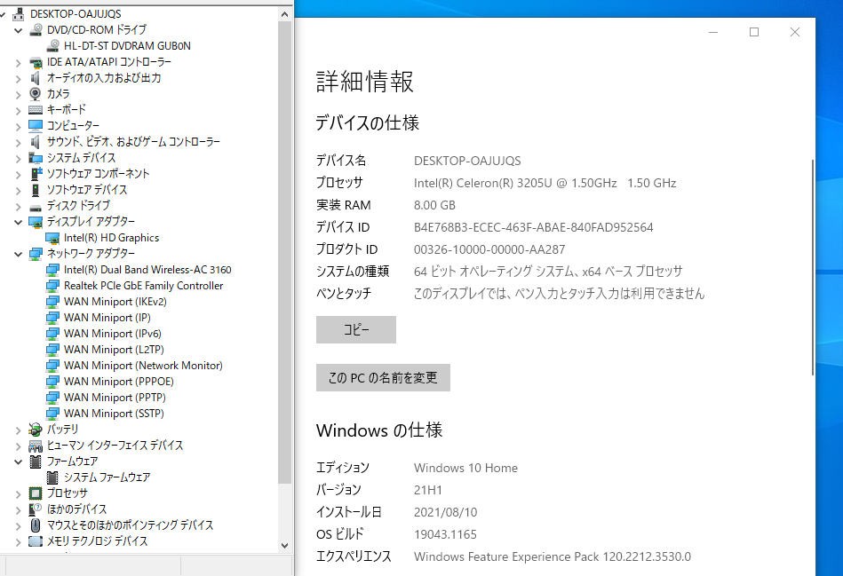The image size is (843, 576).
Task: Click the ほかのデバイス unknown device icon
Action: click(36, 509)
